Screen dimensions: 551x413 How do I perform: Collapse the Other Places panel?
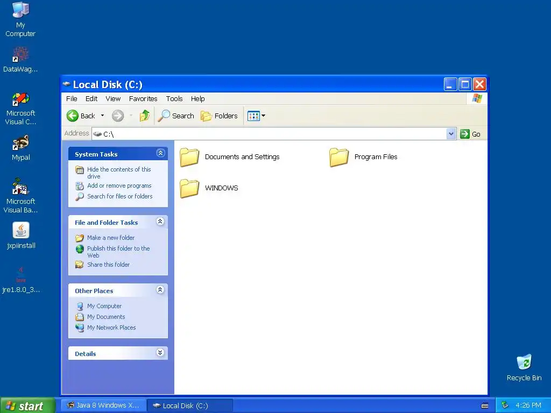point(160,290)
